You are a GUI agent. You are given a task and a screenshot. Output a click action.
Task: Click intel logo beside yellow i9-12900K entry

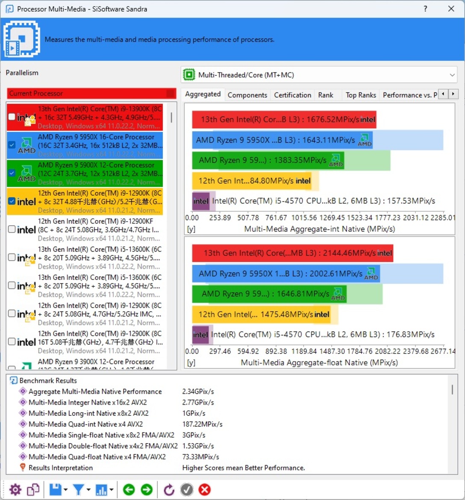(26, 202)
